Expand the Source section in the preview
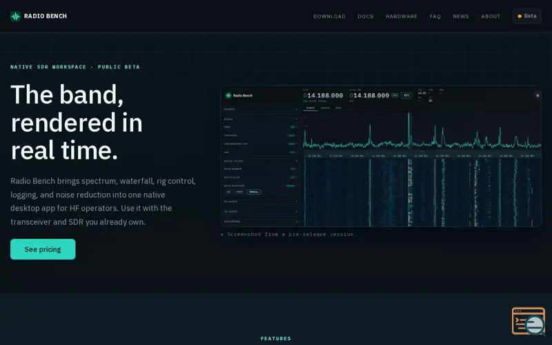The height and width of the screenshot is (345, 552). click(261, 110)
